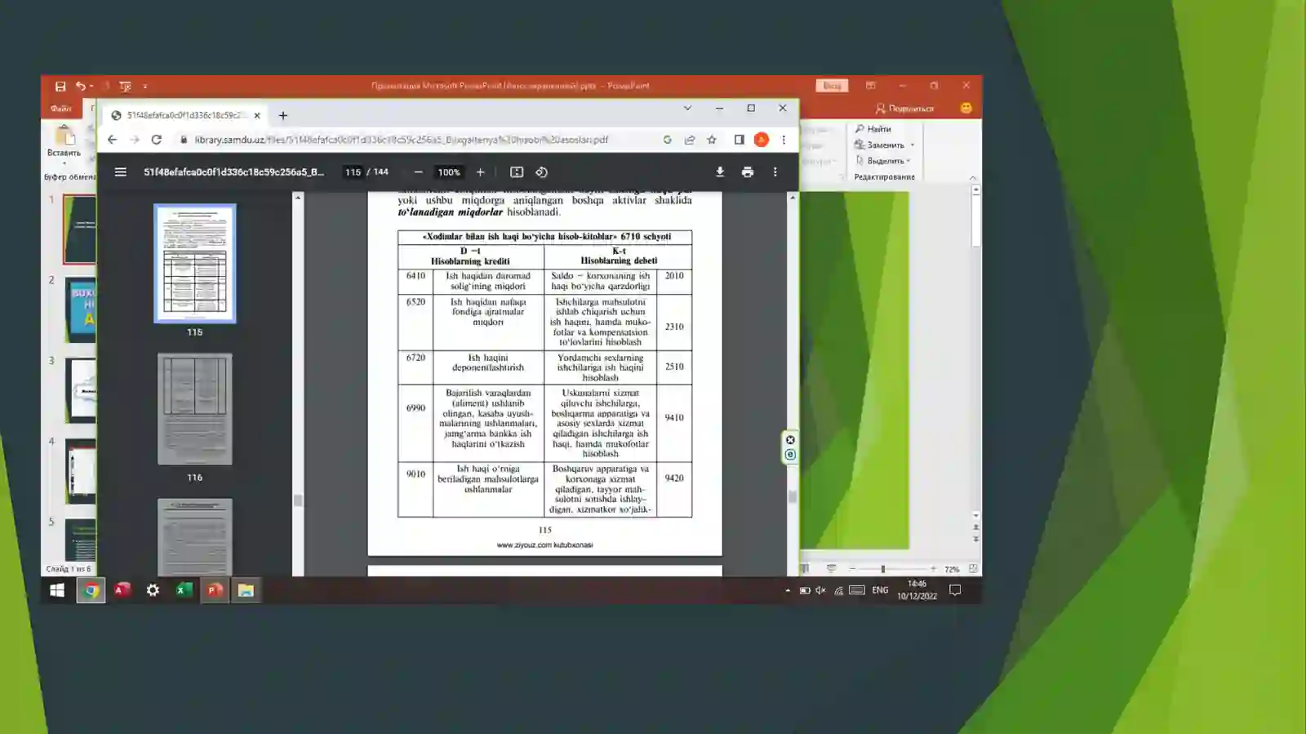The image size is (1306, 734).
Task: Open the Chrome three-dot menu
Action: [784, 140]
